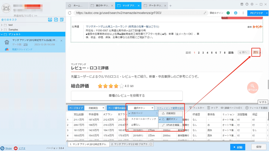Click the import task icon in sidebar header

click(x=50, y=20)
